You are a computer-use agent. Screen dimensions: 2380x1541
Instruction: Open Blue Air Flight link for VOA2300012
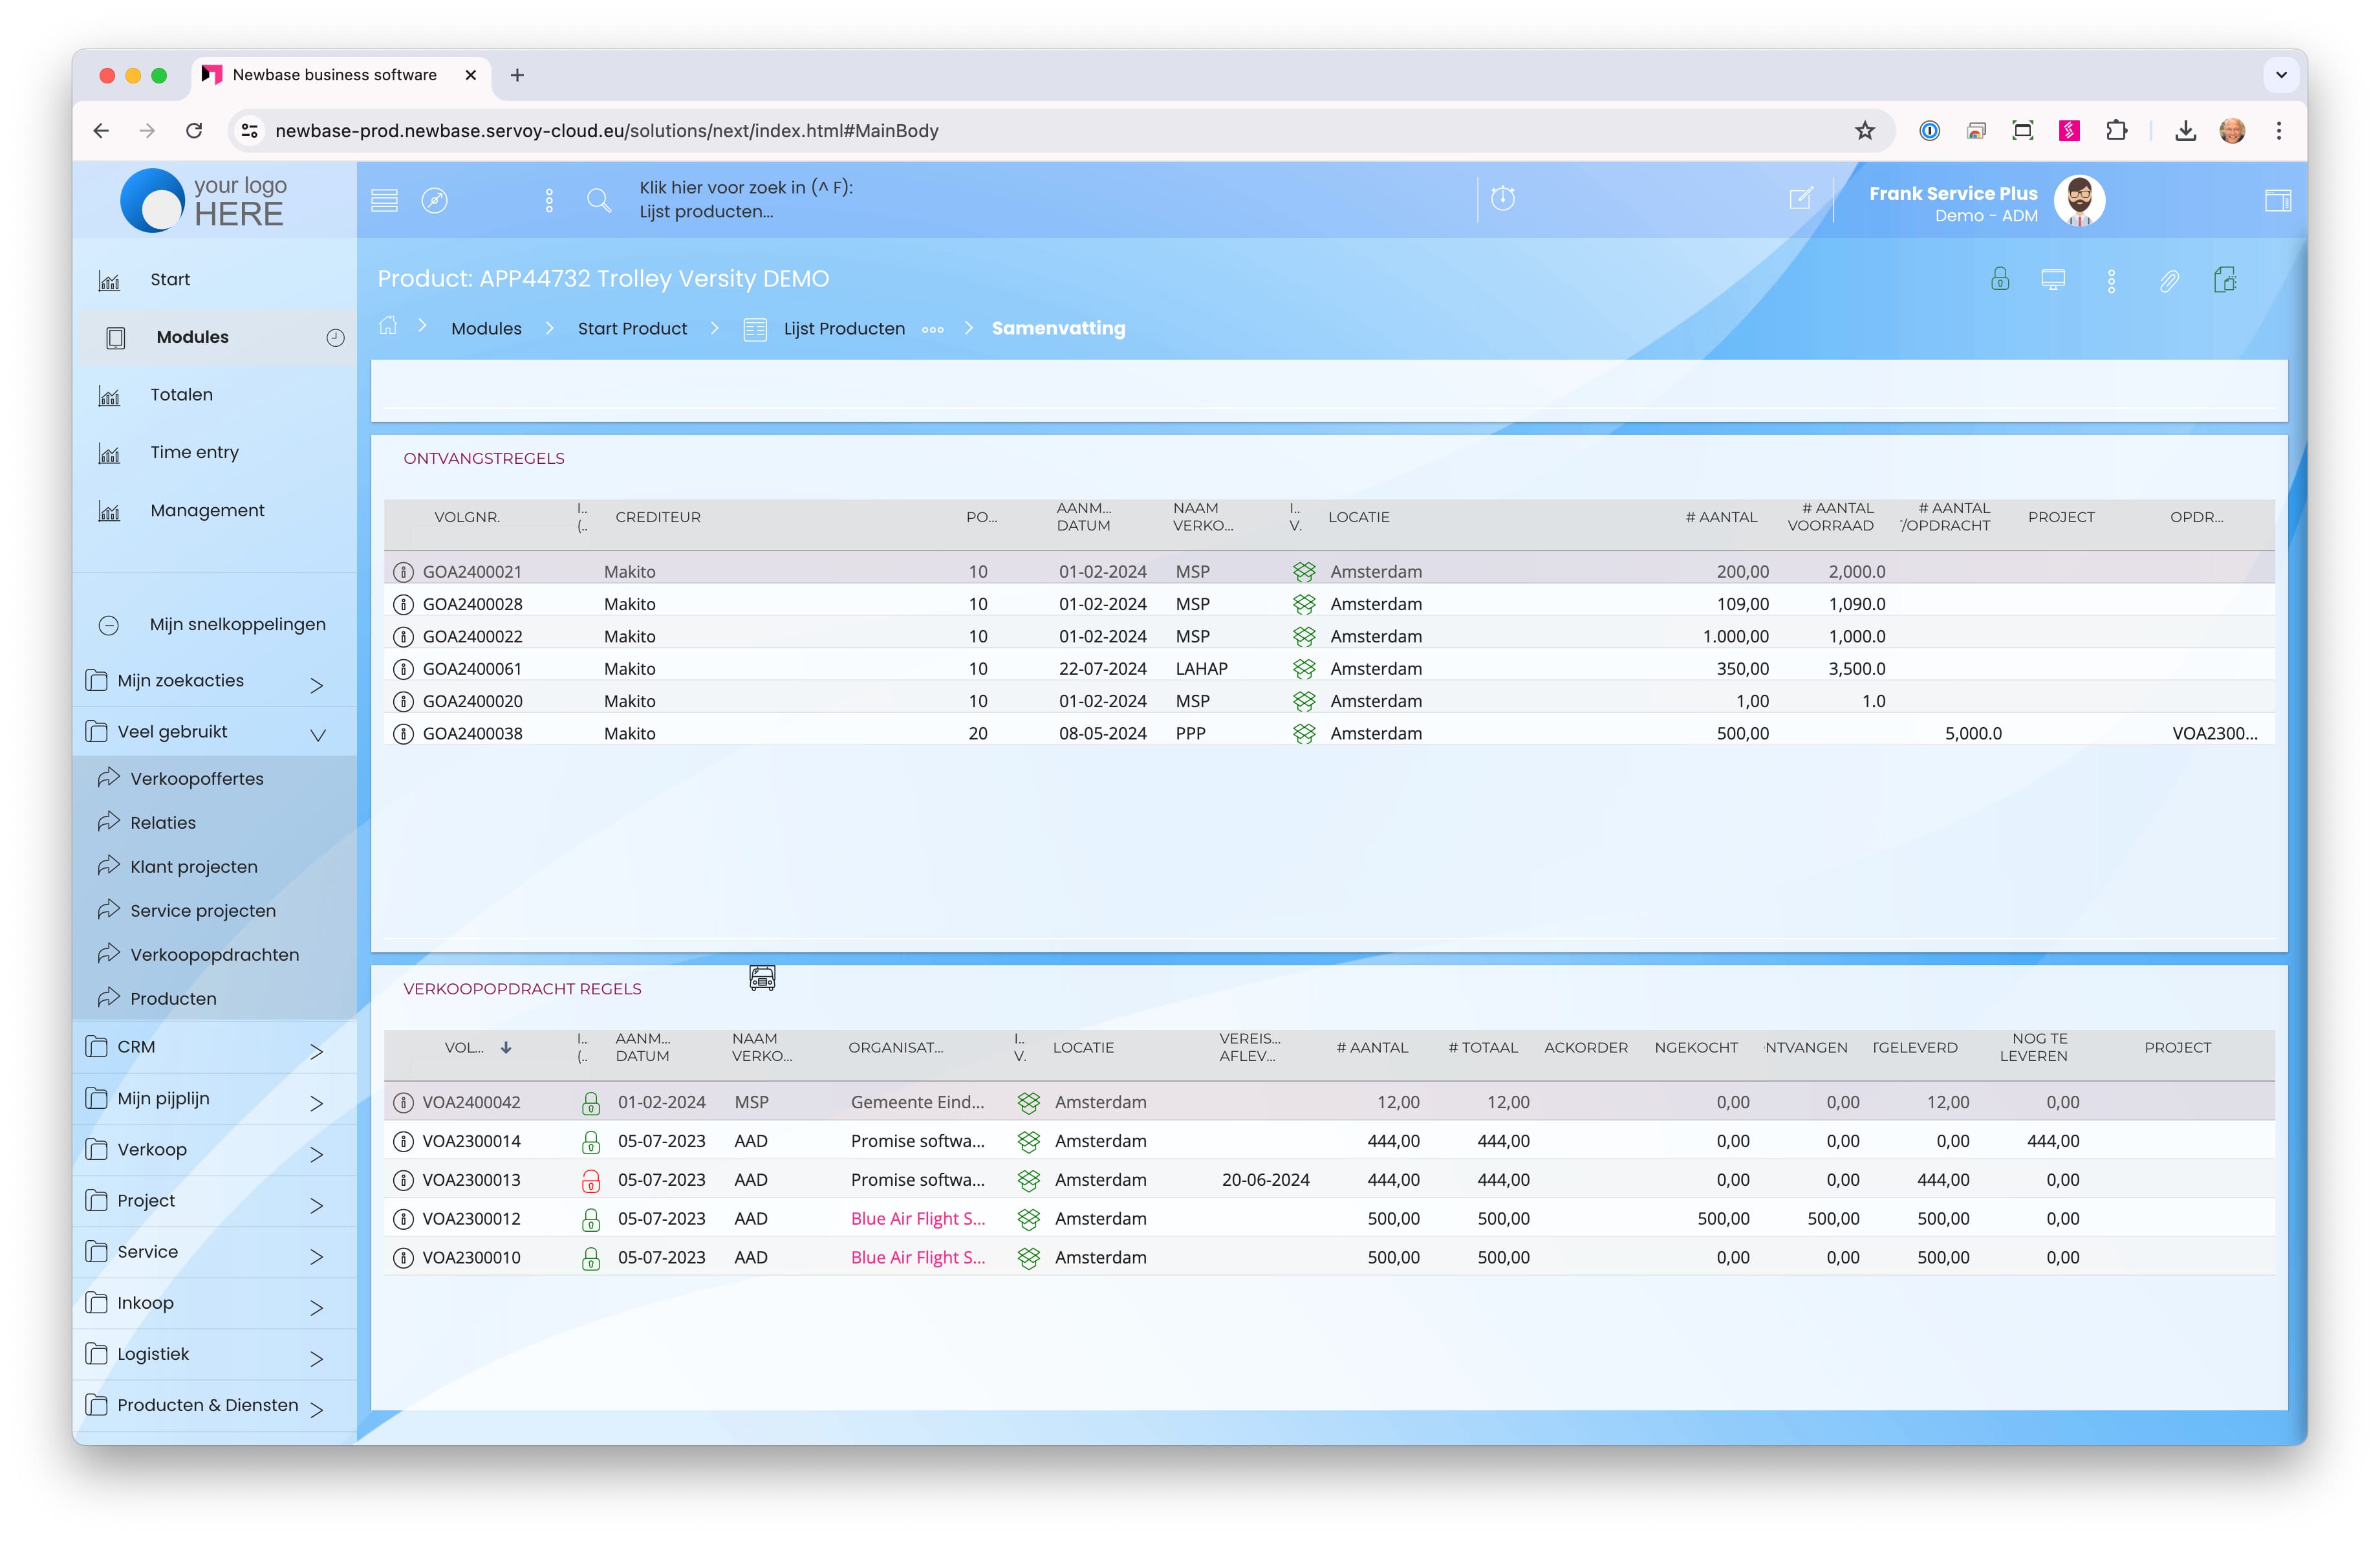coord(917,1218)
